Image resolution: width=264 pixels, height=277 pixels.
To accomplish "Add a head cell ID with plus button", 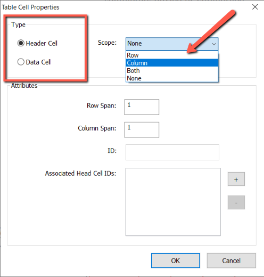I will [x=236, y=179].
